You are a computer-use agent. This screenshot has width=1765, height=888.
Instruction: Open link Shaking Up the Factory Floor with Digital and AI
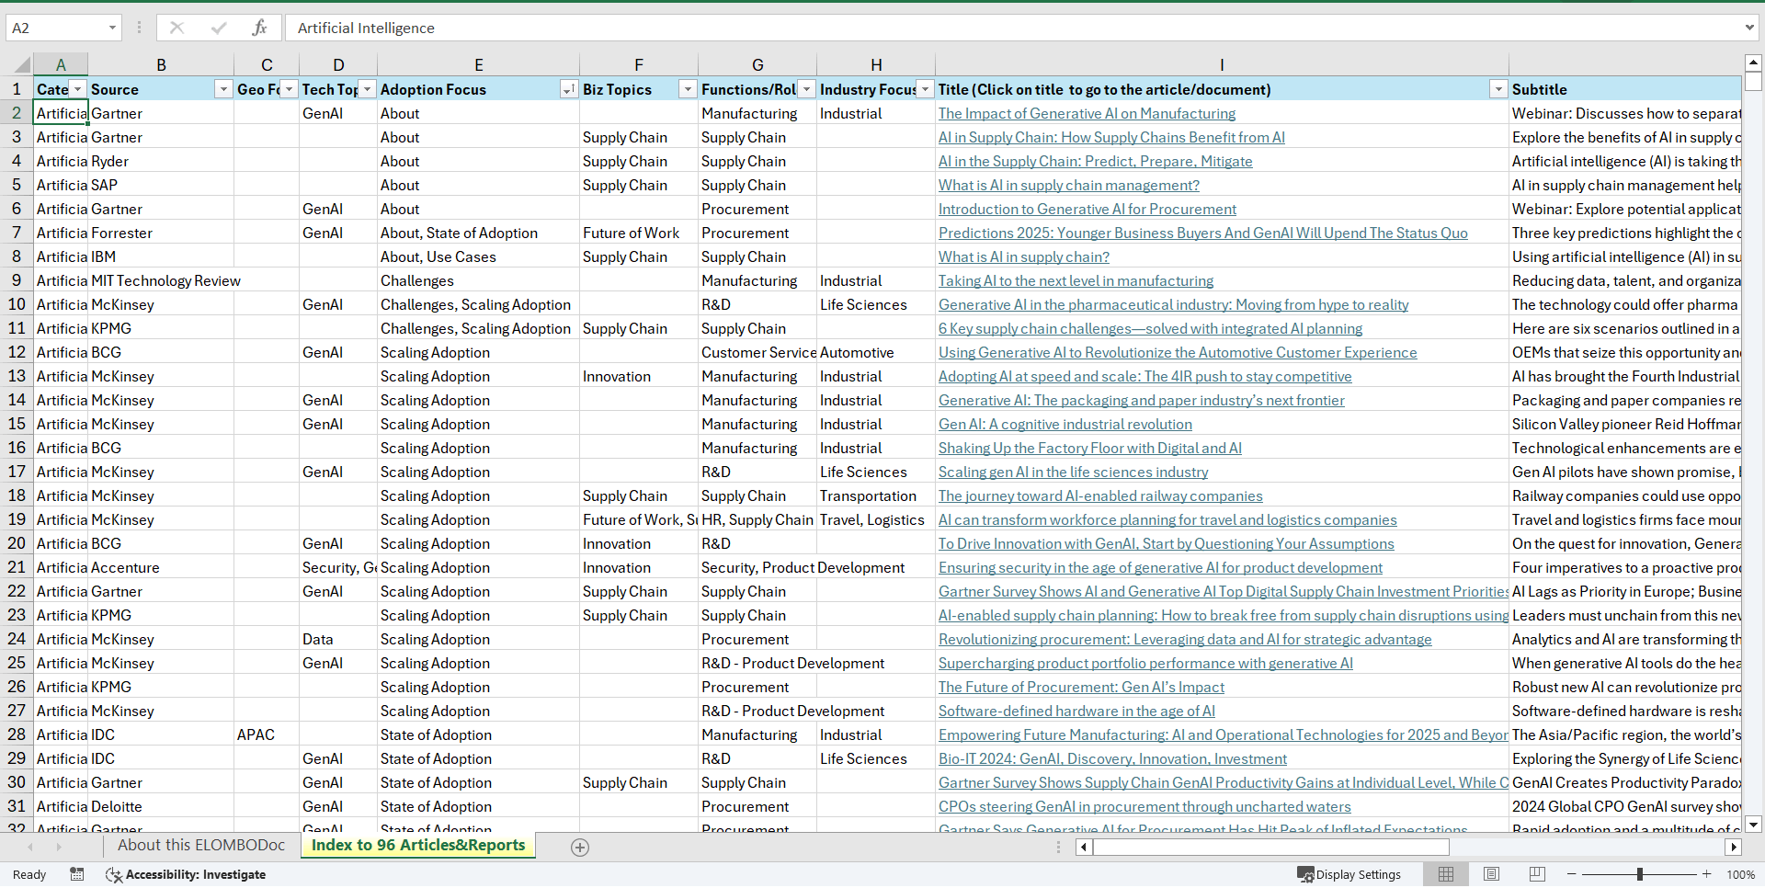[1089, 448]
